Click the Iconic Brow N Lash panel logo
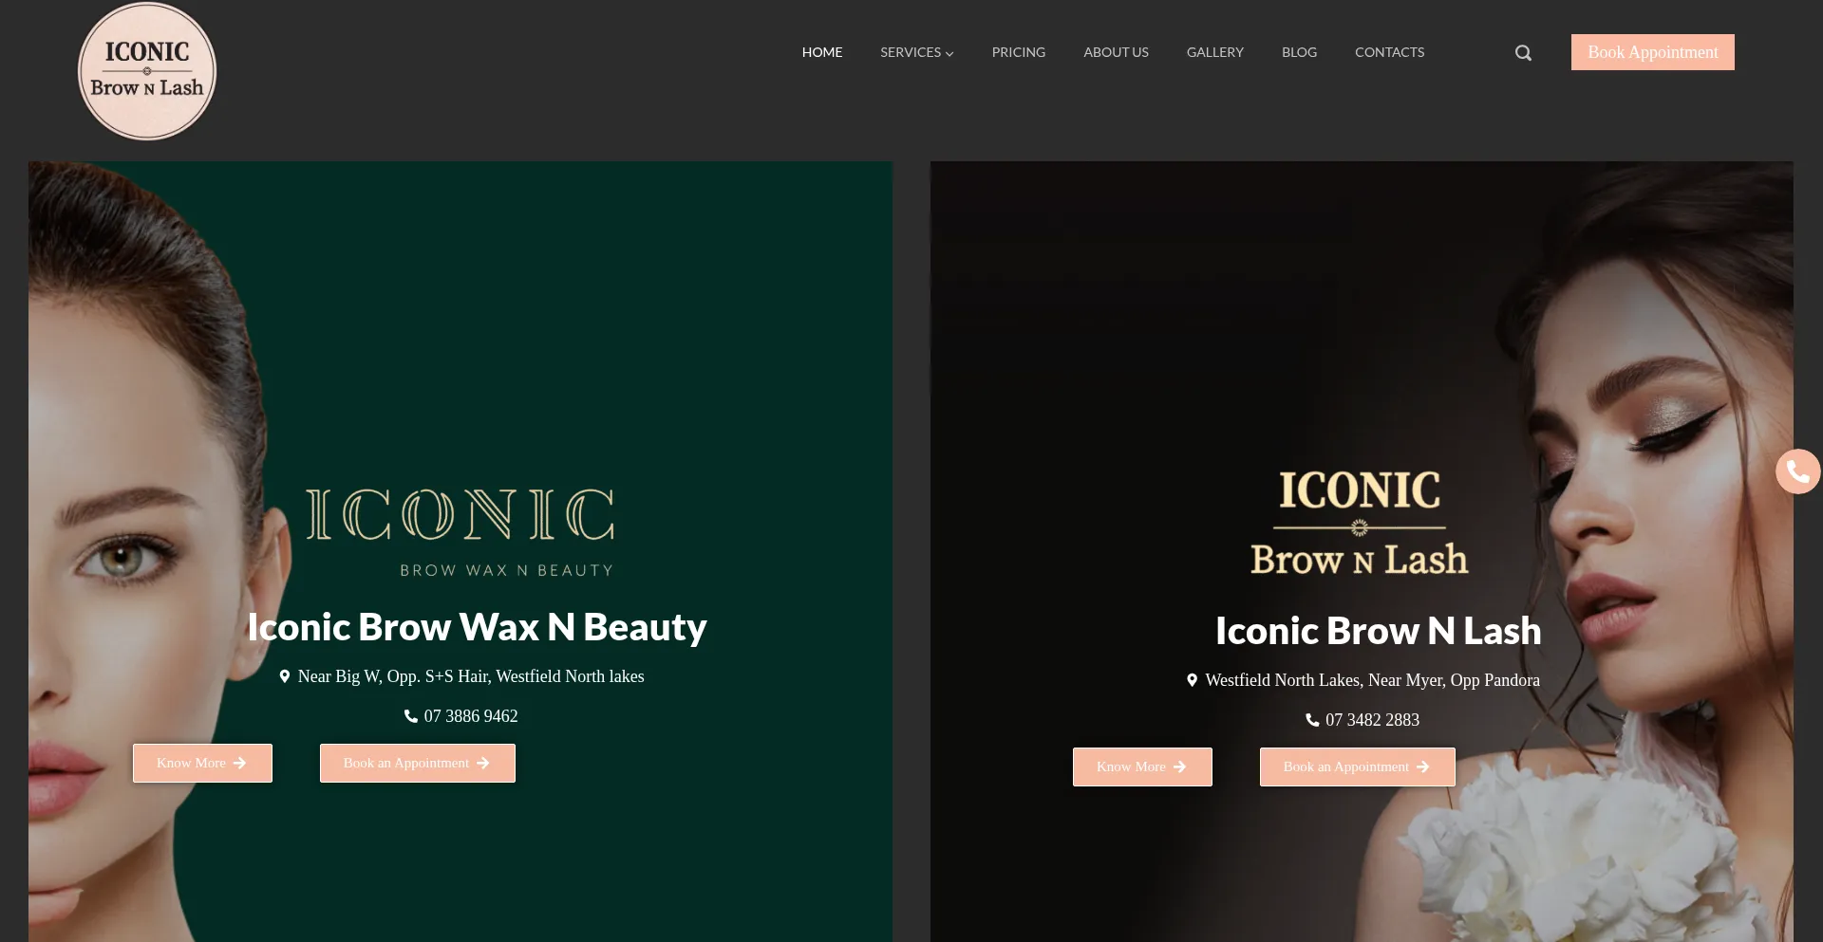The width and height of the screenshot is (1823, 942). [1360, 524]
